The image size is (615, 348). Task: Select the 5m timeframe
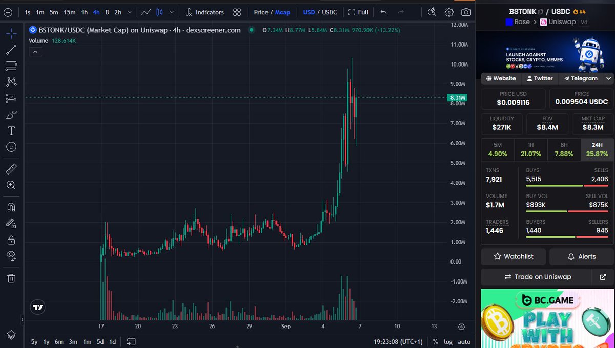[54, 12]
